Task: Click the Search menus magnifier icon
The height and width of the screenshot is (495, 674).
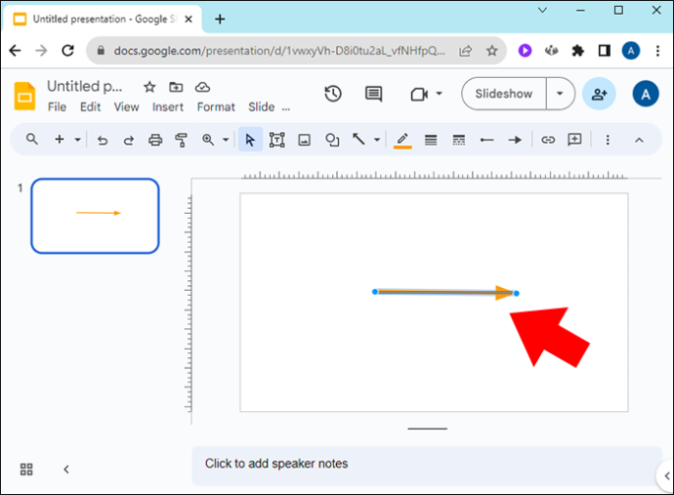Action: coord(32,140)
